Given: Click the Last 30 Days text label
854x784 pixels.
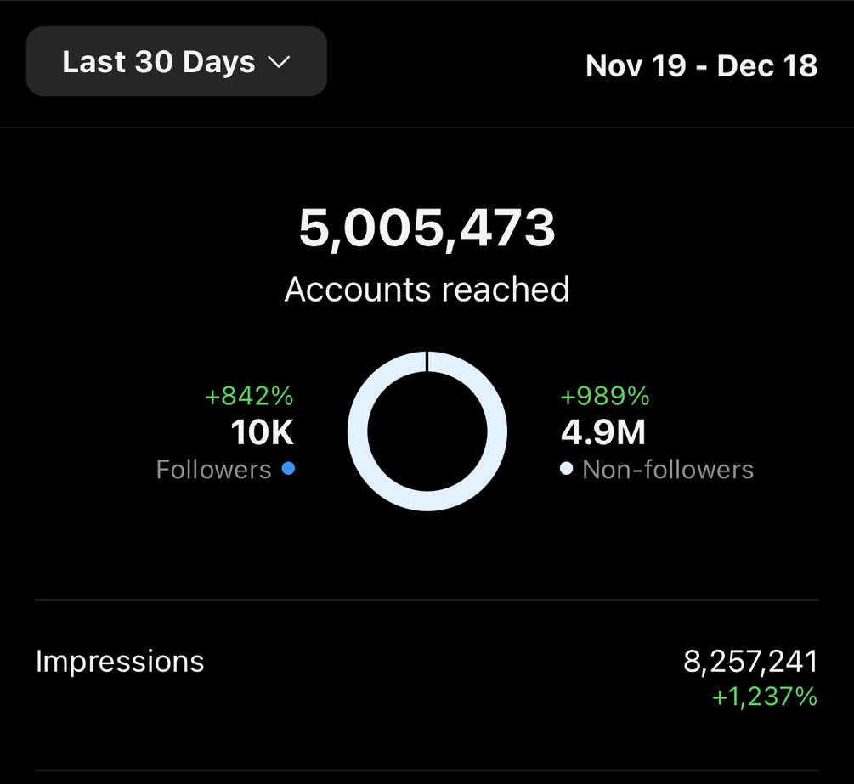Looking at the screenshot, I should (x=159, y=62).
